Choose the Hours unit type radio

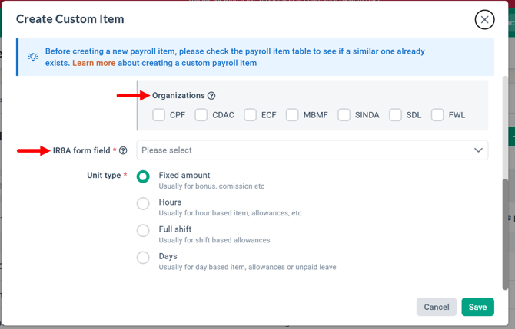coord(143,203)
